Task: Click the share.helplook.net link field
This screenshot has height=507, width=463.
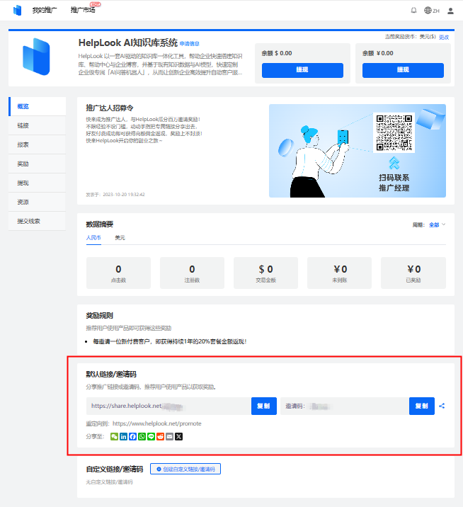Action: click(168, 406)
